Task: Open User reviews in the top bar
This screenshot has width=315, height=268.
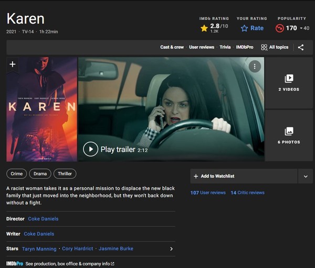Action: 202,47
